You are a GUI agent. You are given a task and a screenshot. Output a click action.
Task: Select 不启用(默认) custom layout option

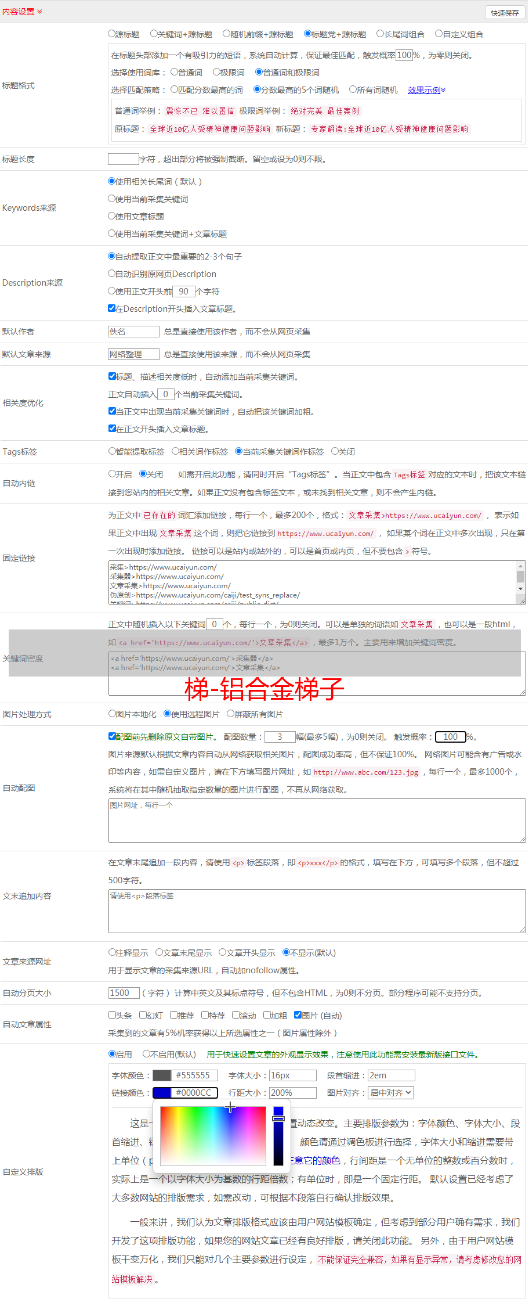[x=146, y=1054]
